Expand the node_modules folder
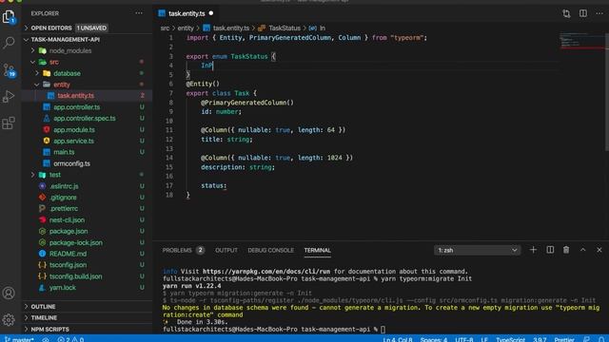Image resolution: width=609 pixels, height=342 pixels. [x=69, y=50]
